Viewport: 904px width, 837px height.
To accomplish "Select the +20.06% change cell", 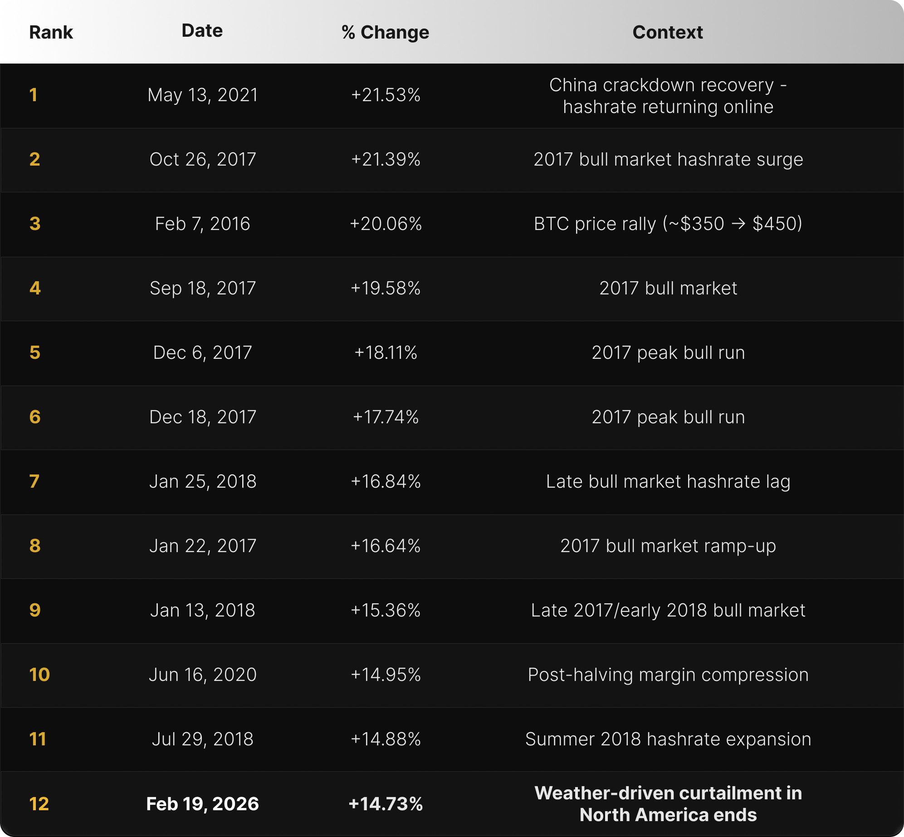I will (x=386, y=224).
